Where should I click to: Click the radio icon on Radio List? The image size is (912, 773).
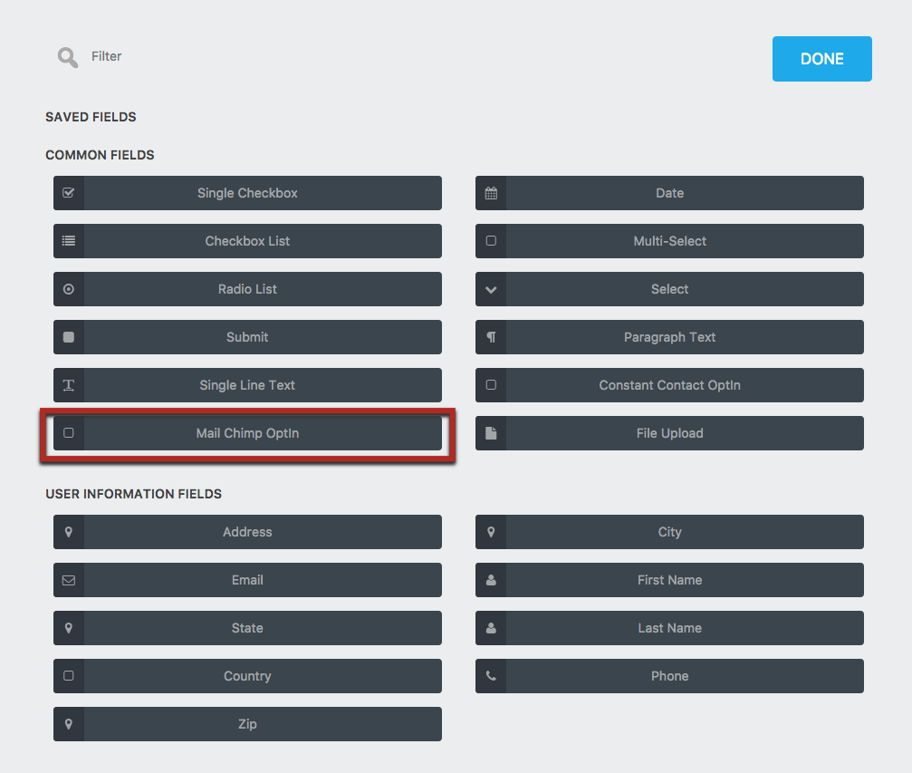tap(69, 289)
